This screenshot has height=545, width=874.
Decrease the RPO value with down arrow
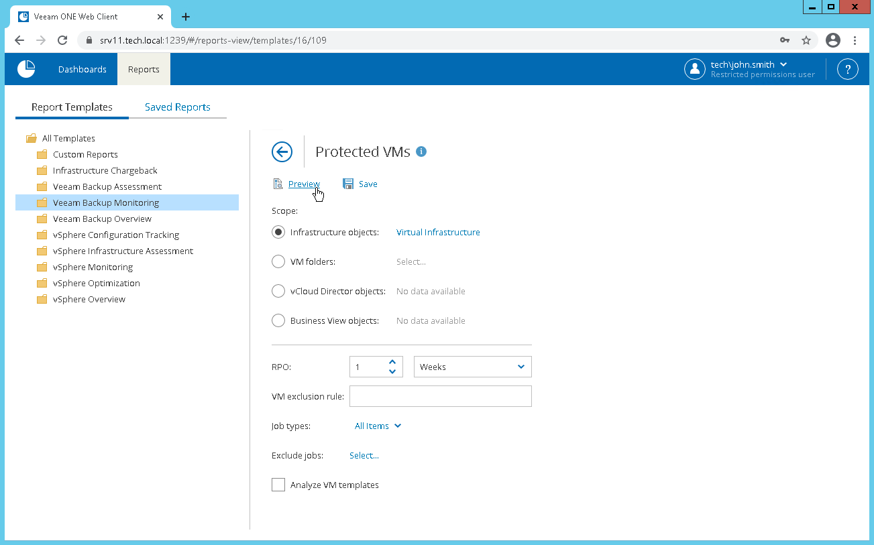[392, 371]
